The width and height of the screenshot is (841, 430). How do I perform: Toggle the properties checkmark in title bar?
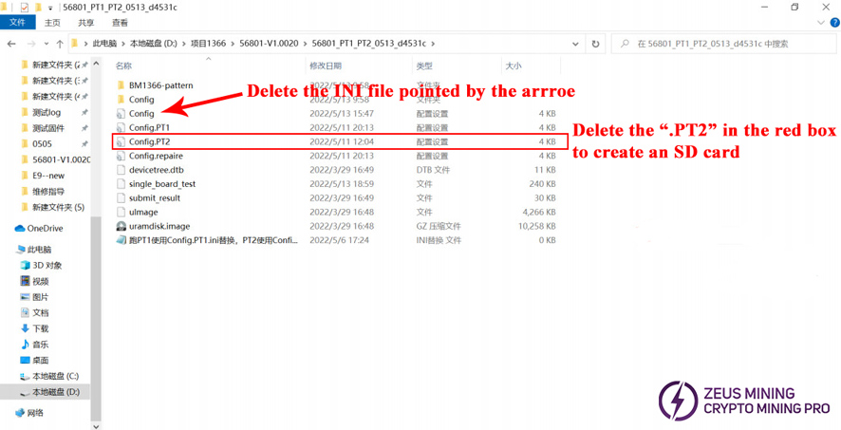pyautogui.click(x=25, y=8)
